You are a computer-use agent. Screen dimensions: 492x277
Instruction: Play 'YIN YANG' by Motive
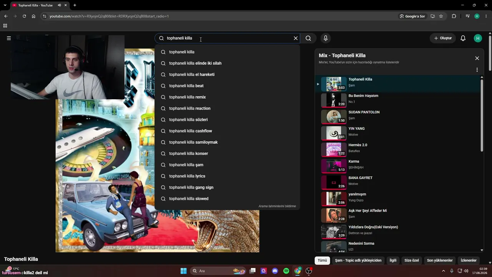tap(397, 133)
